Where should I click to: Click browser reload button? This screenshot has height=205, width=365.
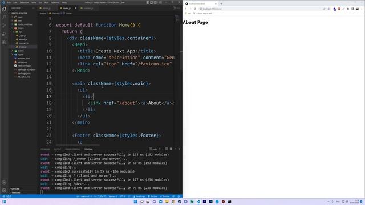point(195,9)
